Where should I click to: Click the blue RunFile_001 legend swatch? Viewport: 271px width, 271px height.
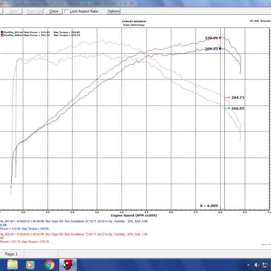click(1, 32)
